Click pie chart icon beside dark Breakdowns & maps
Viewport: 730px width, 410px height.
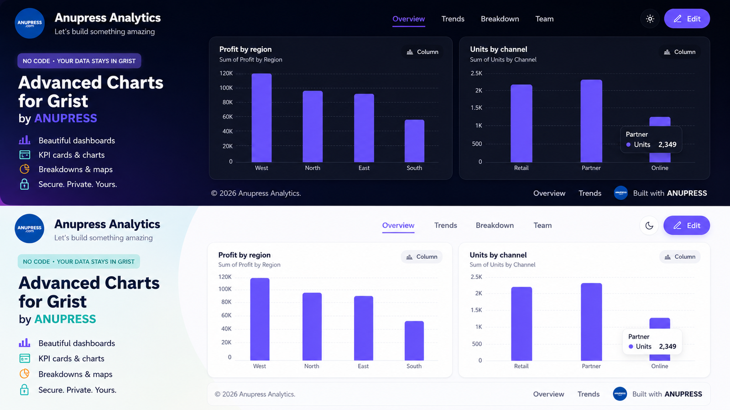(25, 169)
